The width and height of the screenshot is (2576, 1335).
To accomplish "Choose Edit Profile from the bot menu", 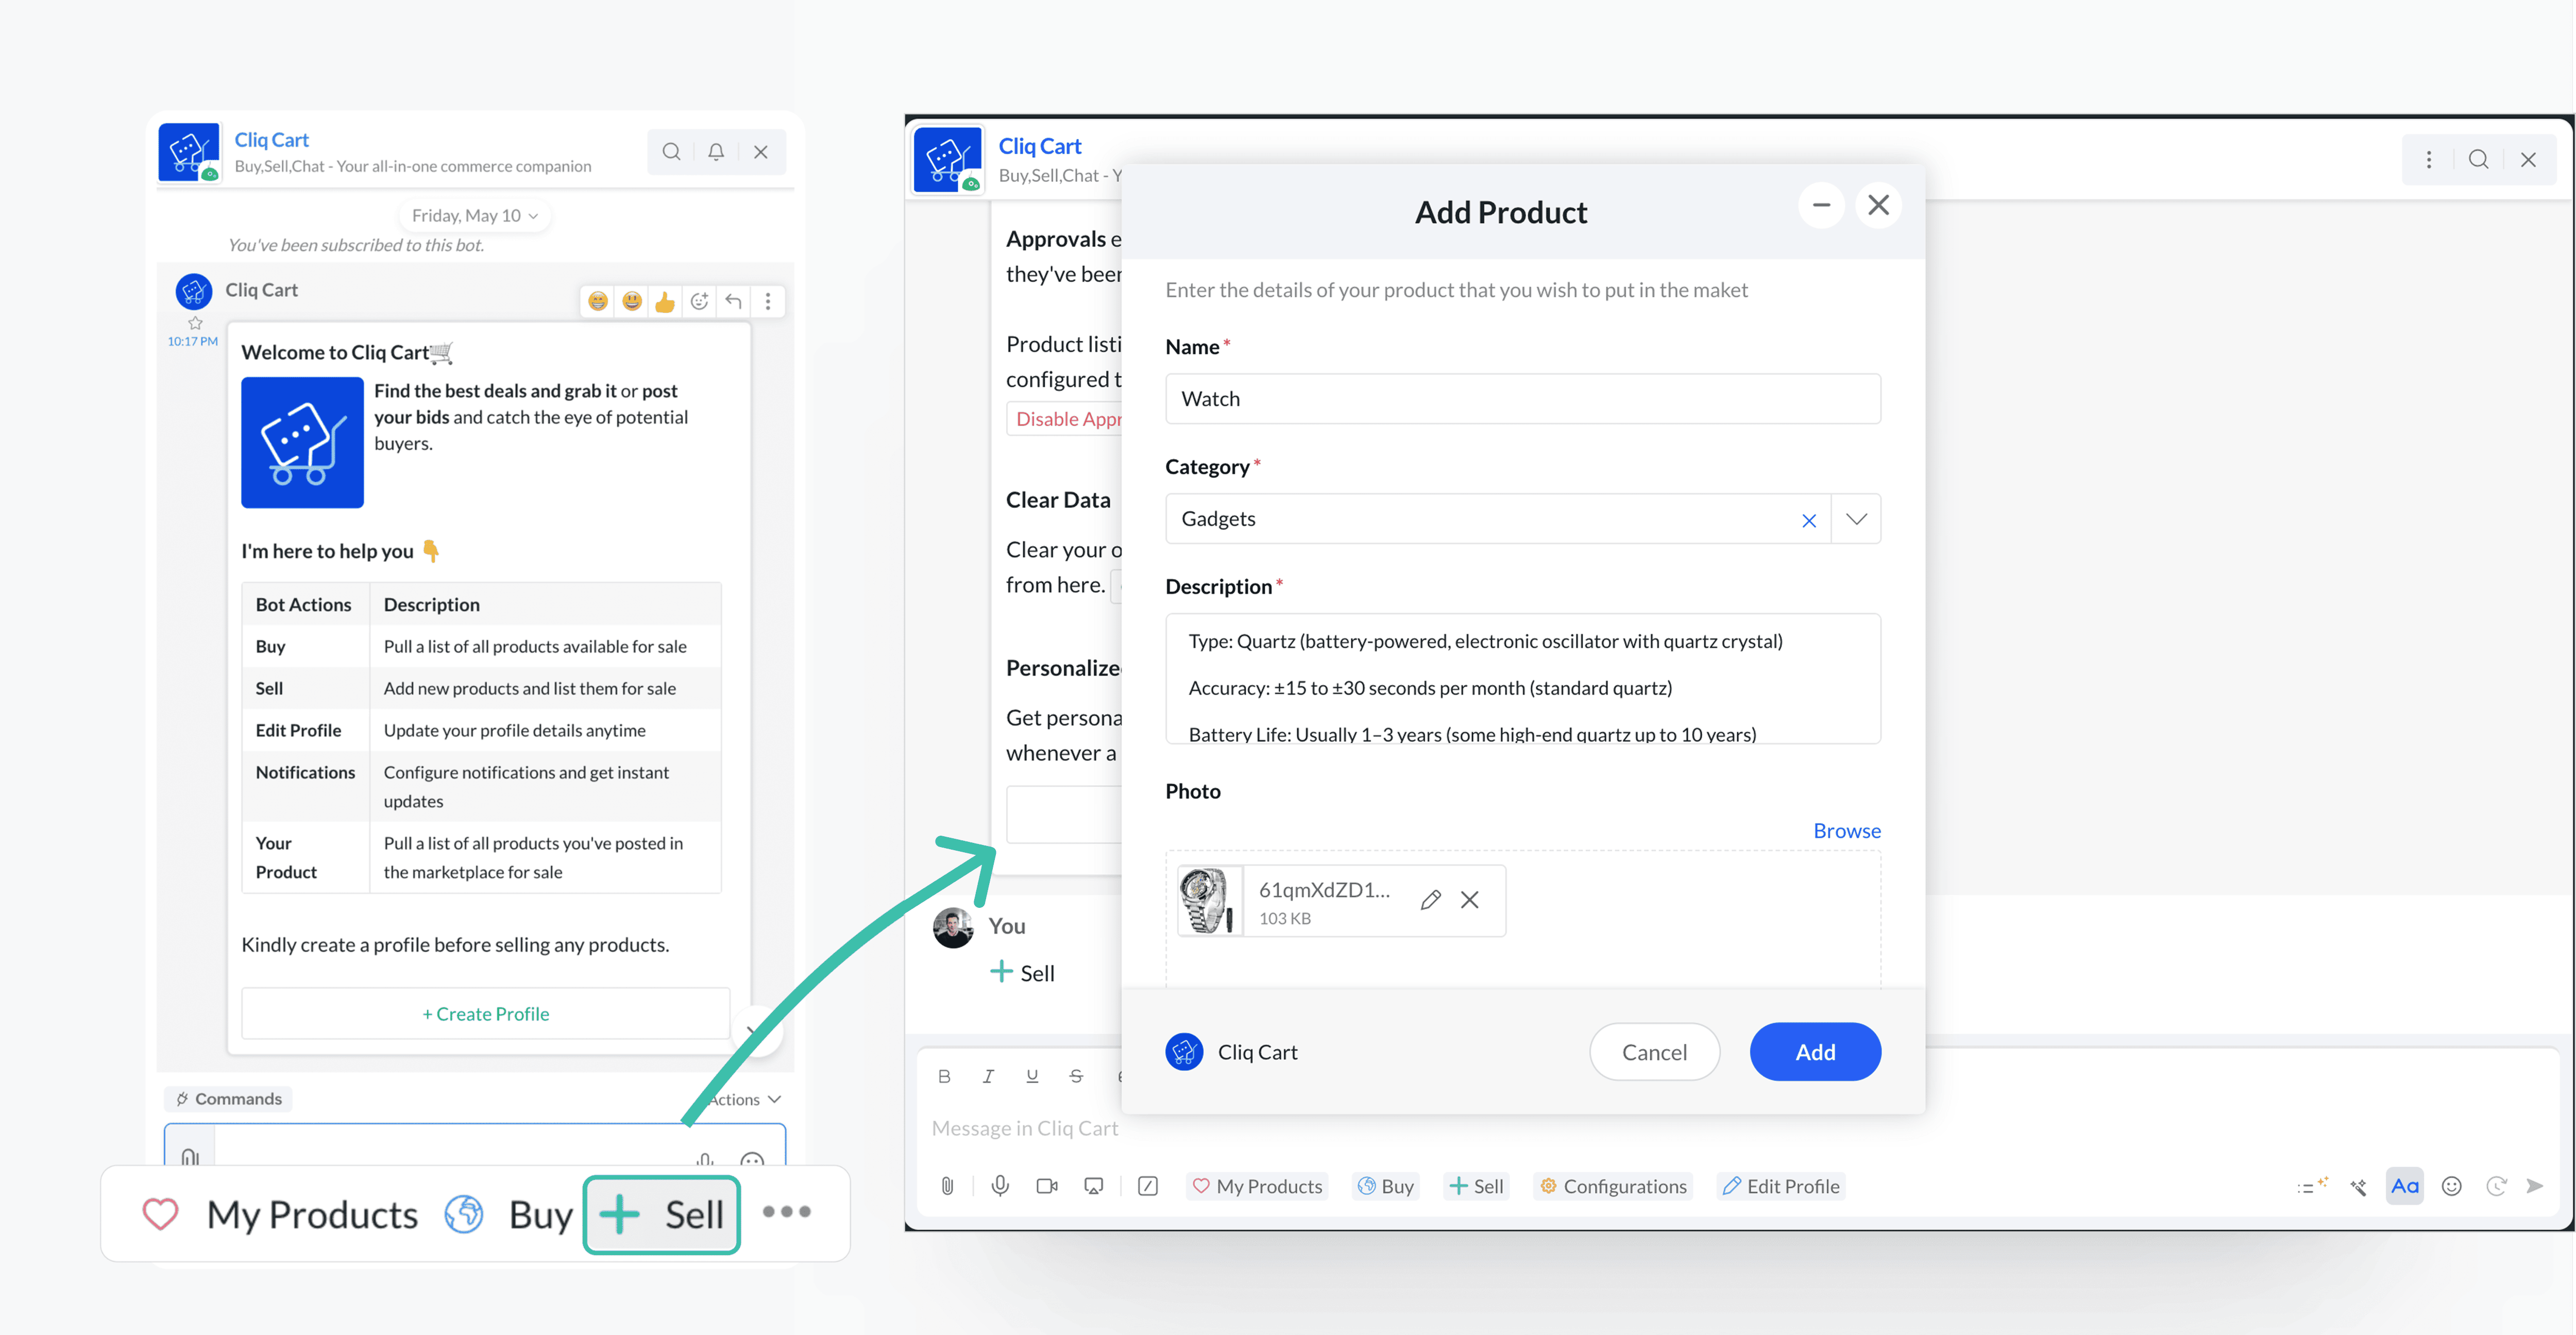I will 1781,1186.
